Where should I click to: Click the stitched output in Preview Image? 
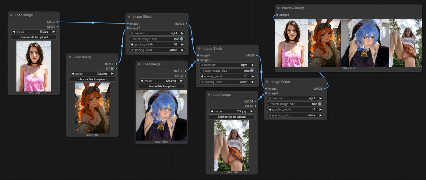point(348,43)
